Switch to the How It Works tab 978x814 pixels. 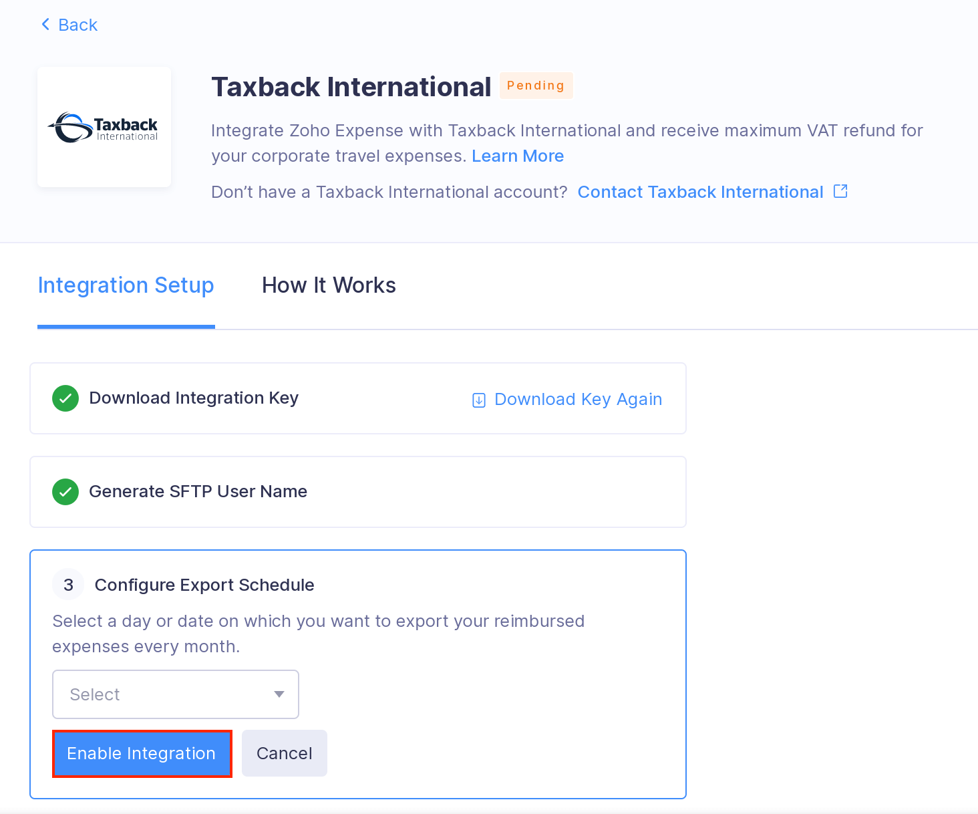328,285
